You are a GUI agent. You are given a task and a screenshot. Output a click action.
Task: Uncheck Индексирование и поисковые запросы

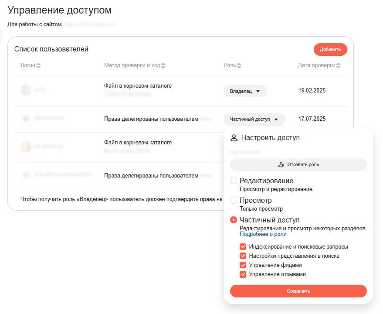(x=243, y=247)
